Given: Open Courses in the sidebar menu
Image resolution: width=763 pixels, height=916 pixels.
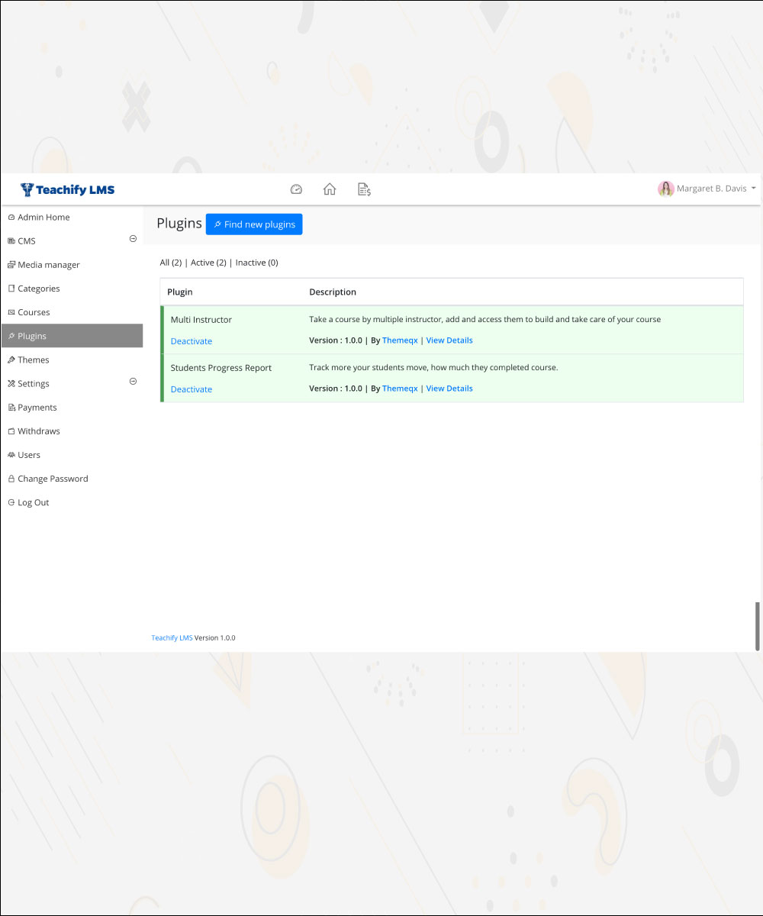Looking at the screenshot, I should coord(34,312).
